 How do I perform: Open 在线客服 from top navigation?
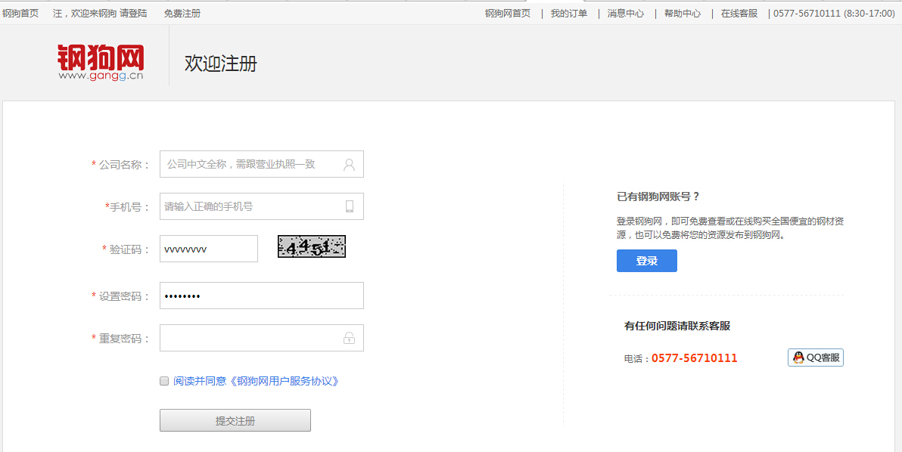point(739,14)
